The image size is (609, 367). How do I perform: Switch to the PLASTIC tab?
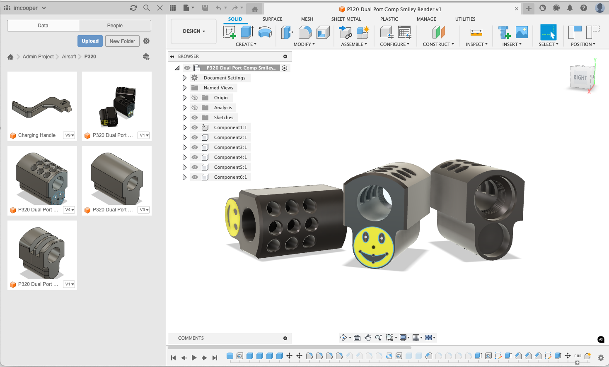pos(389,19)
